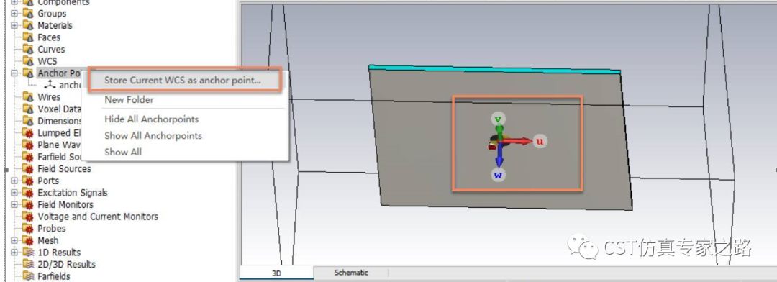Click the Lumped Elements folder icon
Screen dimensions: 777x282
pos(28,133)
